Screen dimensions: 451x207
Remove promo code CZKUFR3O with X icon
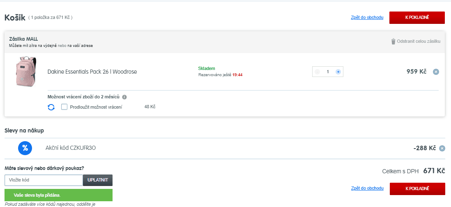coord(442,148)
